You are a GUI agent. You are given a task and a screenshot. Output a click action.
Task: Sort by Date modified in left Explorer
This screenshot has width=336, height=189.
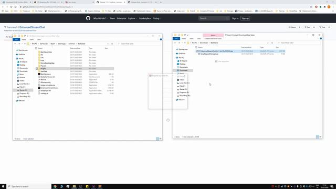[x=75, y=48]
